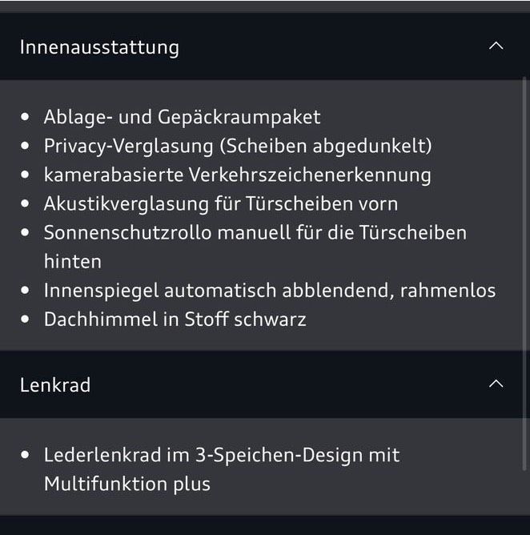Collapse the Innenausstattung section chevron
The height and width of the screenshot is (535, 530).
tap(496, 46)
